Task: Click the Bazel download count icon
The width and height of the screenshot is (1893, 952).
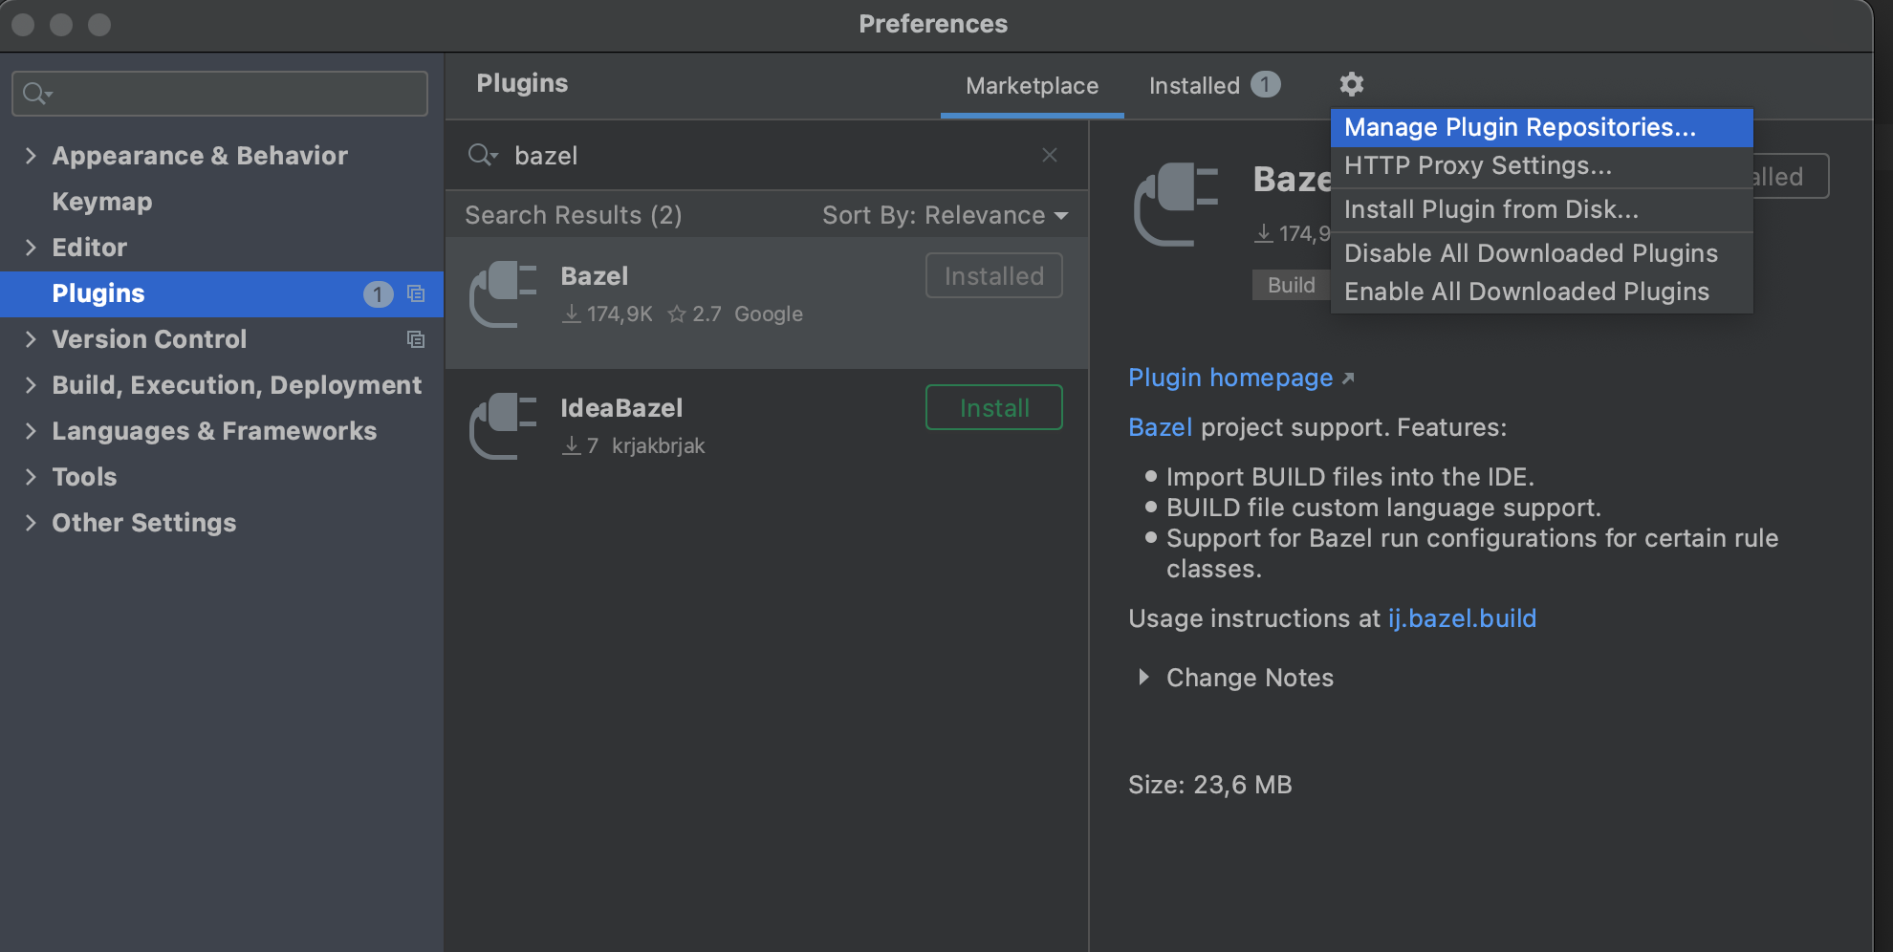Action: 572,314
